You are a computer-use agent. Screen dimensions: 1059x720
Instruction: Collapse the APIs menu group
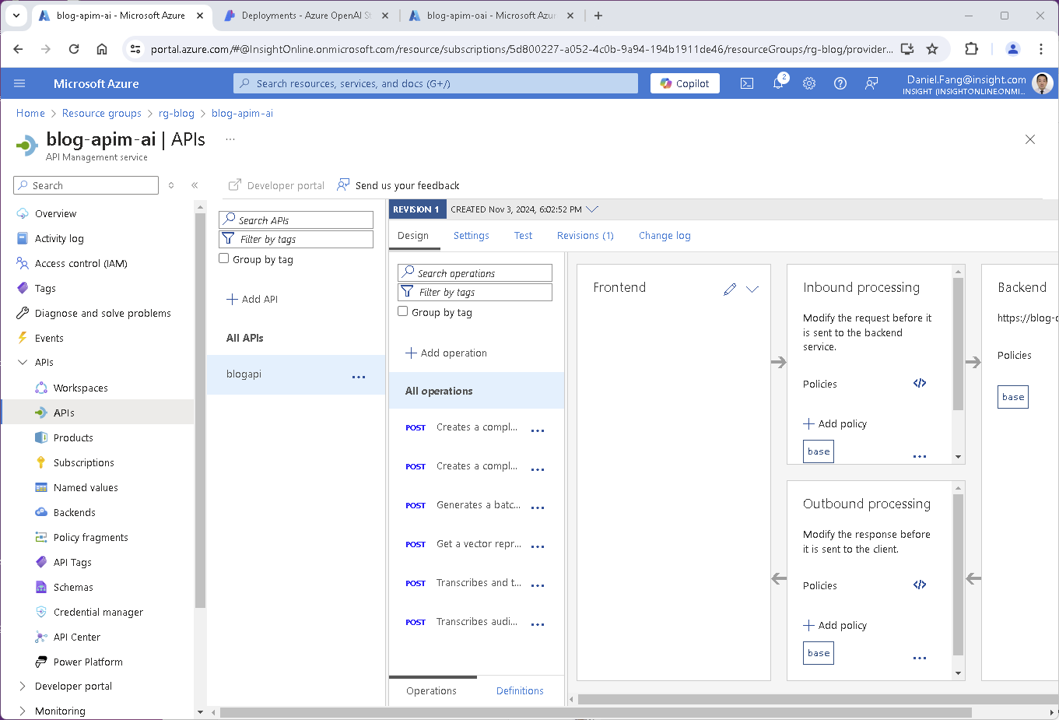(x=22, y=363)
